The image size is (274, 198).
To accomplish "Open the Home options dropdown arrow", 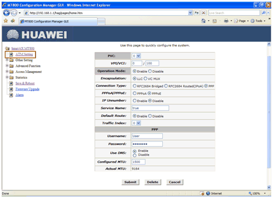I will pyautogui.click(x=208, y=21).
